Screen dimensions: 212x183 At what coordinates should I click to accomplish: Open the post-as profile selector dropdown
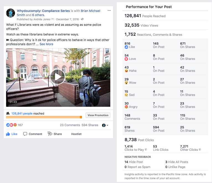[x=105, y=125]
